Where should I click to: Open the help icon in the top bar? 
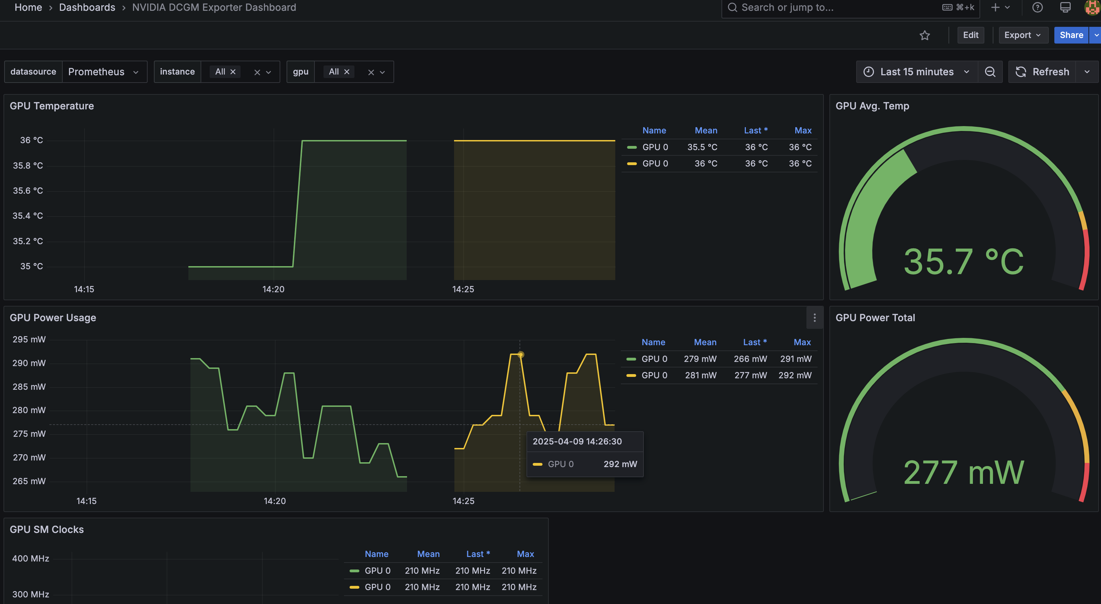(1037, 7)
